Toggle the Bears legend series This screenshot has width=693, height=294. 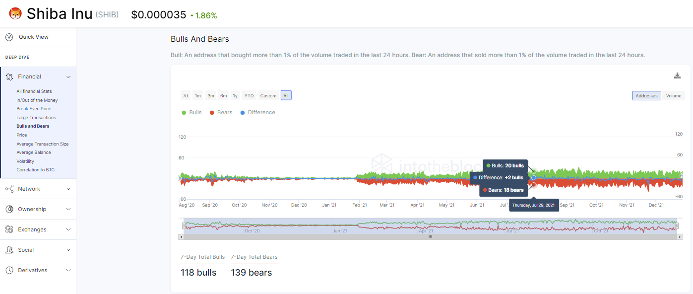tap(221, 112)
